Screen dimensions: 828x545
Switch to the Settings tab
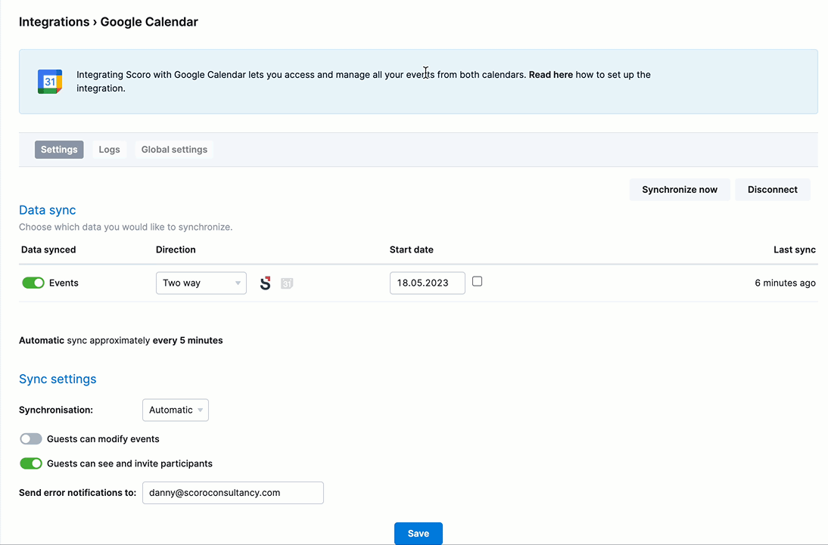click(x=59, y=150)
